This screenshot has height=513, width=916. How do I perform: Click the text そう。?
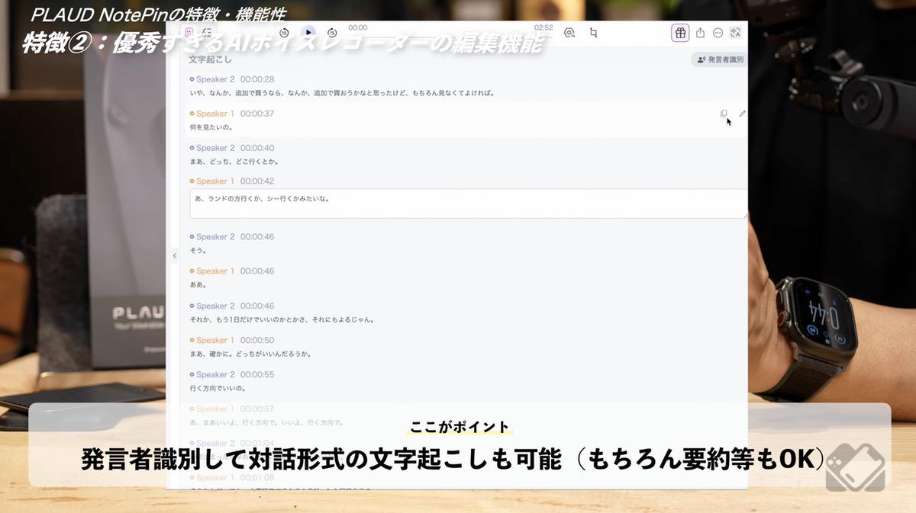(x=198, y=250)
